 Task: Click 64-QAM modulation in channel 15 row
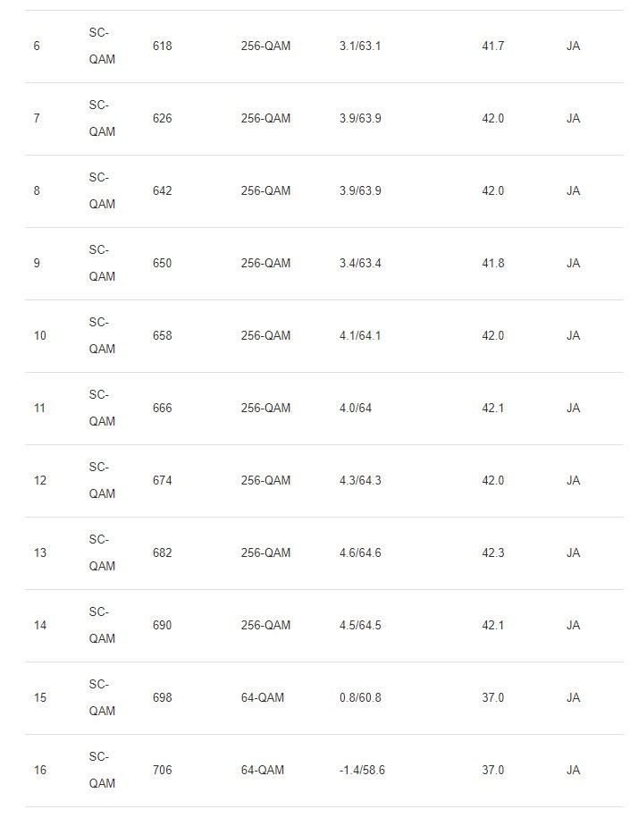263,698
